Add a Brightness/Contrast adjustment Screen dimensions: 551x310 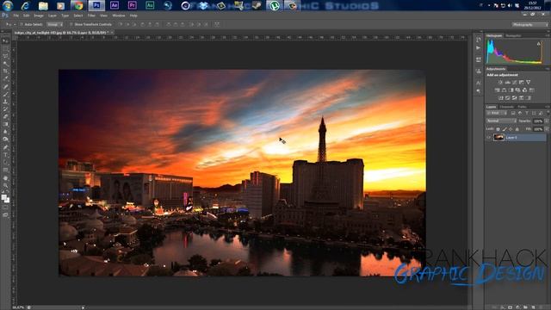pyautogui.click(x=500, y=83)
